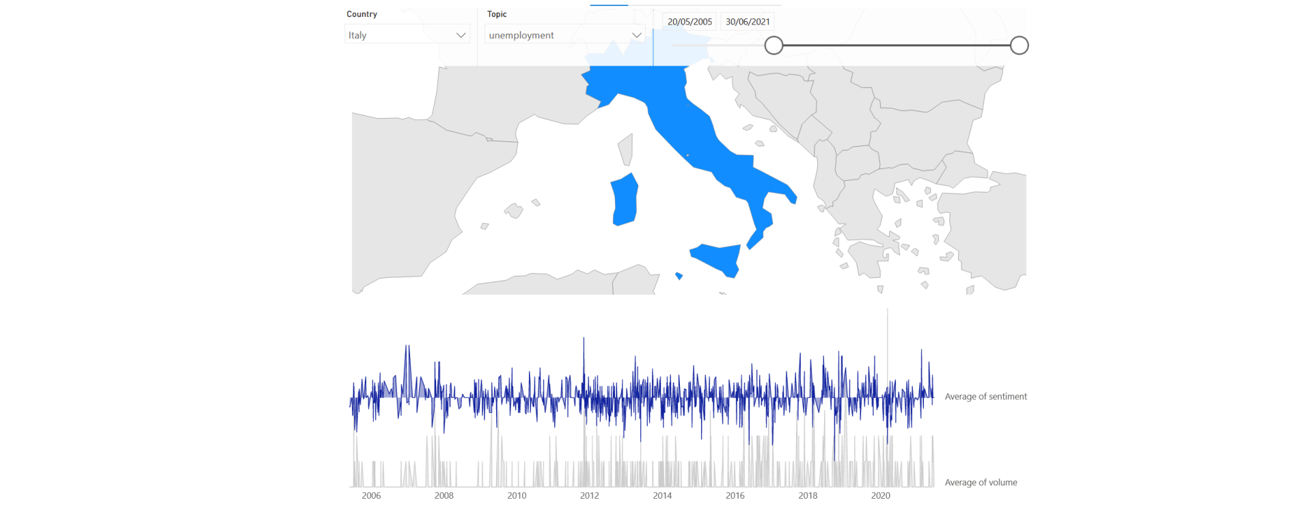Click the Average of volume legend label

(x=981, y=482)
